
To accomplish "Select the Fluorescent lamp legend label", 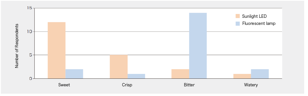I will 258,24.
